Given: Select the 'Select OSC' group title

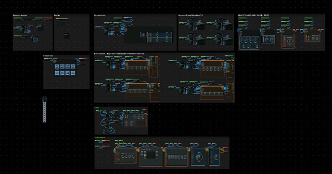Looking at the screenshot, I should (48, 56).
